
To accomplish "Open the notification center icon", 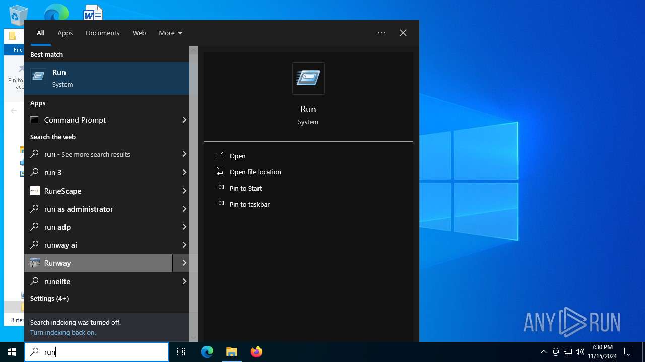I will (x=628, y=352).
